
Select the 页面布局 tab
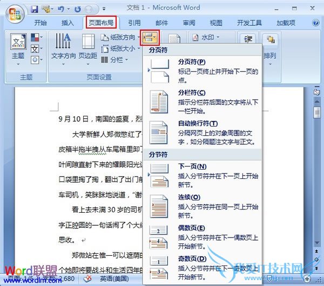(101, 23)
